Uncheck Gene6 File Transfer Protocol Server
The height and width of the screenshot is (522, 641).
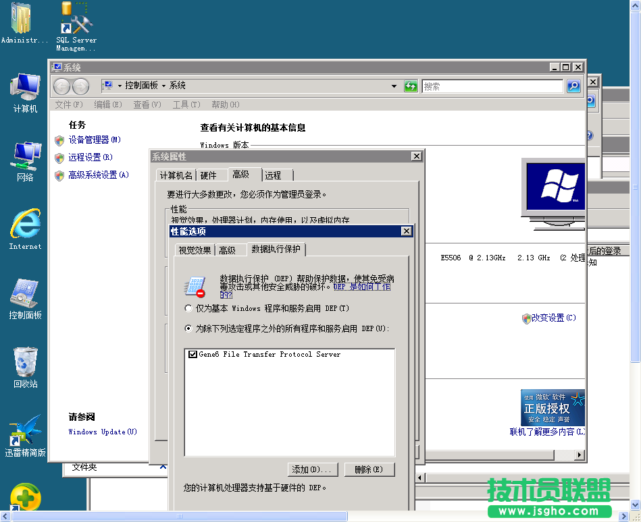coord(193,353)
